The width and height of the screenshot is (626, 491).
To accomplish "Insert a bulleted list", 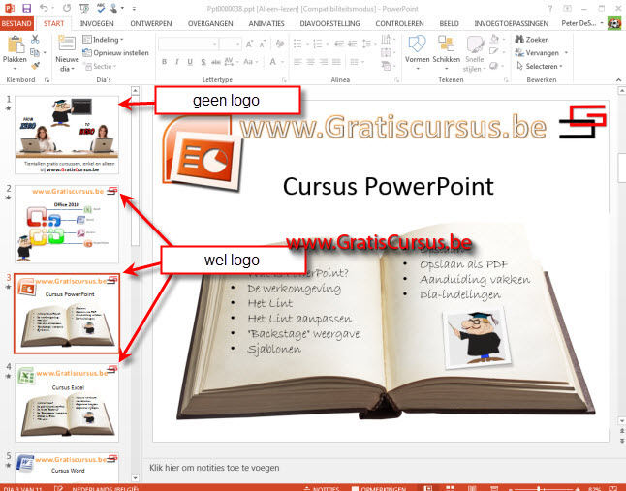I will click(x=297, y=44).
